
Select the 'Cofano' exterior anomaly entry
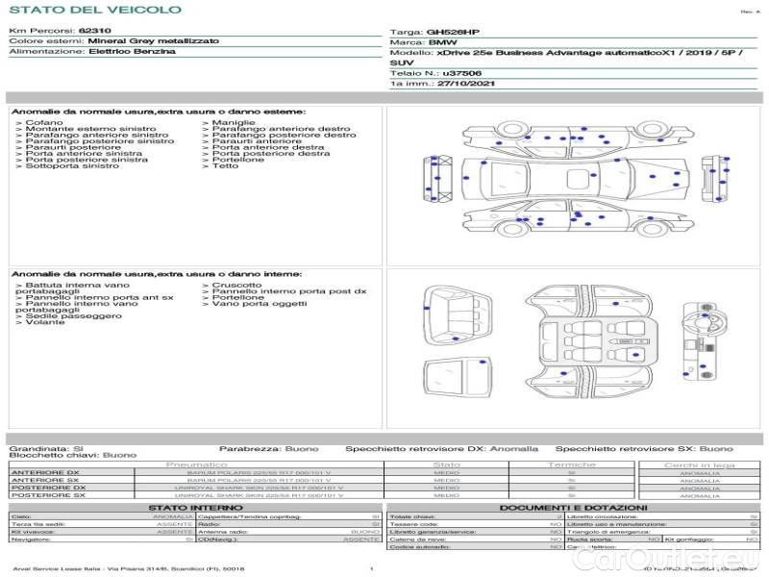pos(44,123)
